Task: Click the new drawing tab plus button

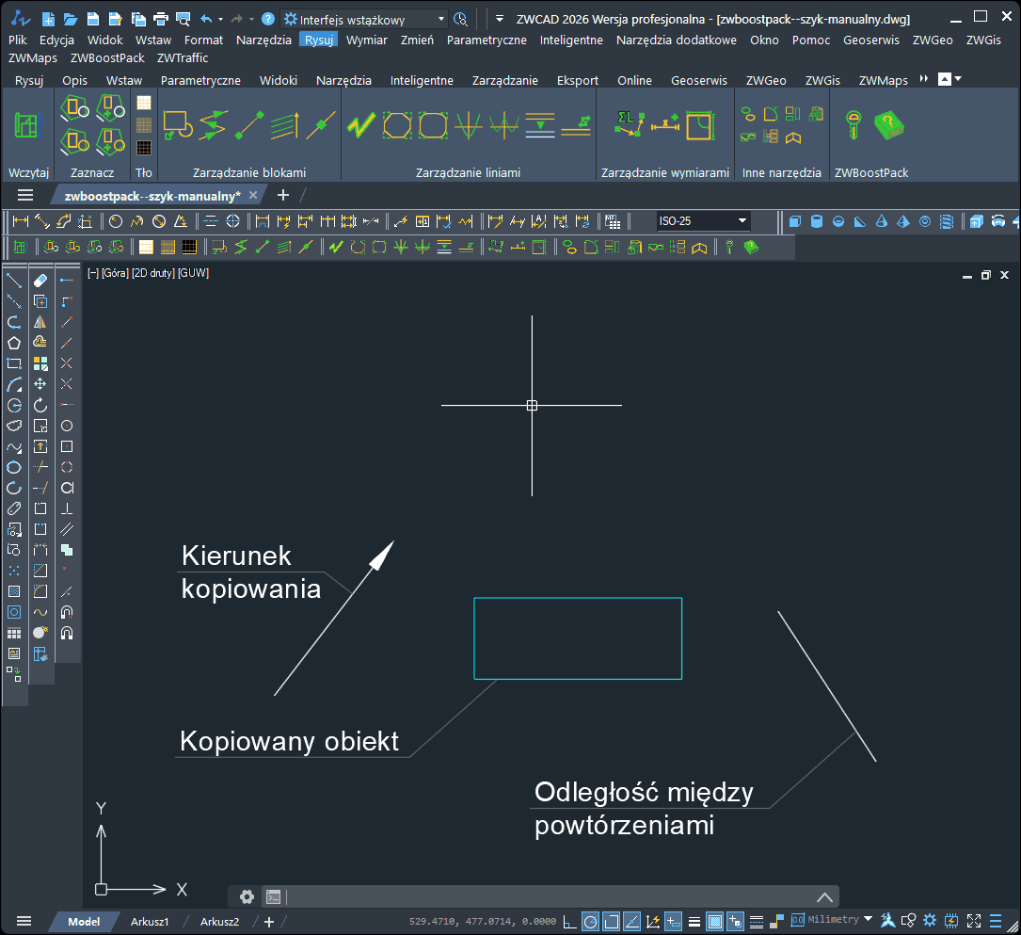Action: [283, 195]
